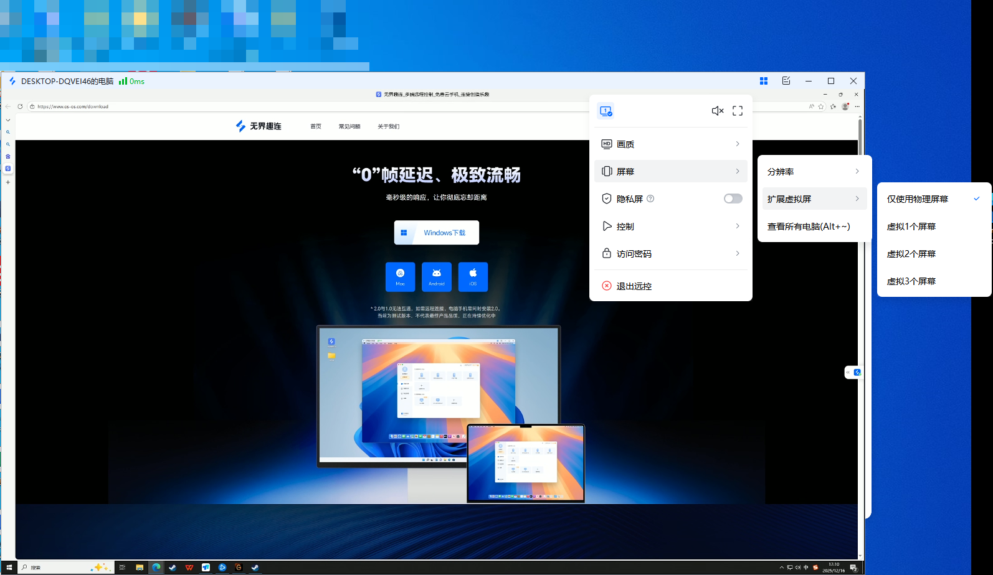Expand the 屏幕 submenu arrow
Image resolution: width=993 pixels, height=575 pixels.
738,171
